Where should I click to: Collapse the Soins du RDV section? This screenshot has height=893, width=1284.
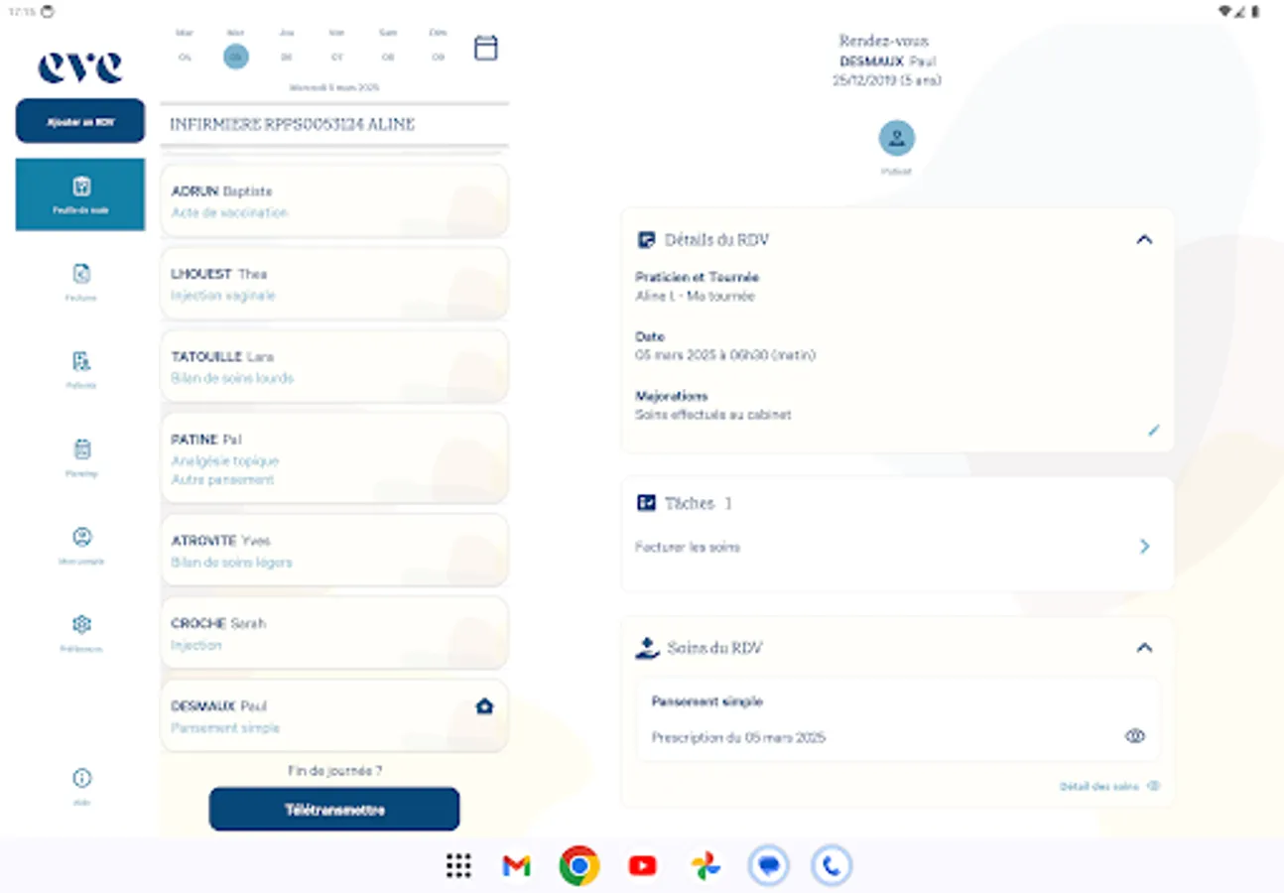1144,647
